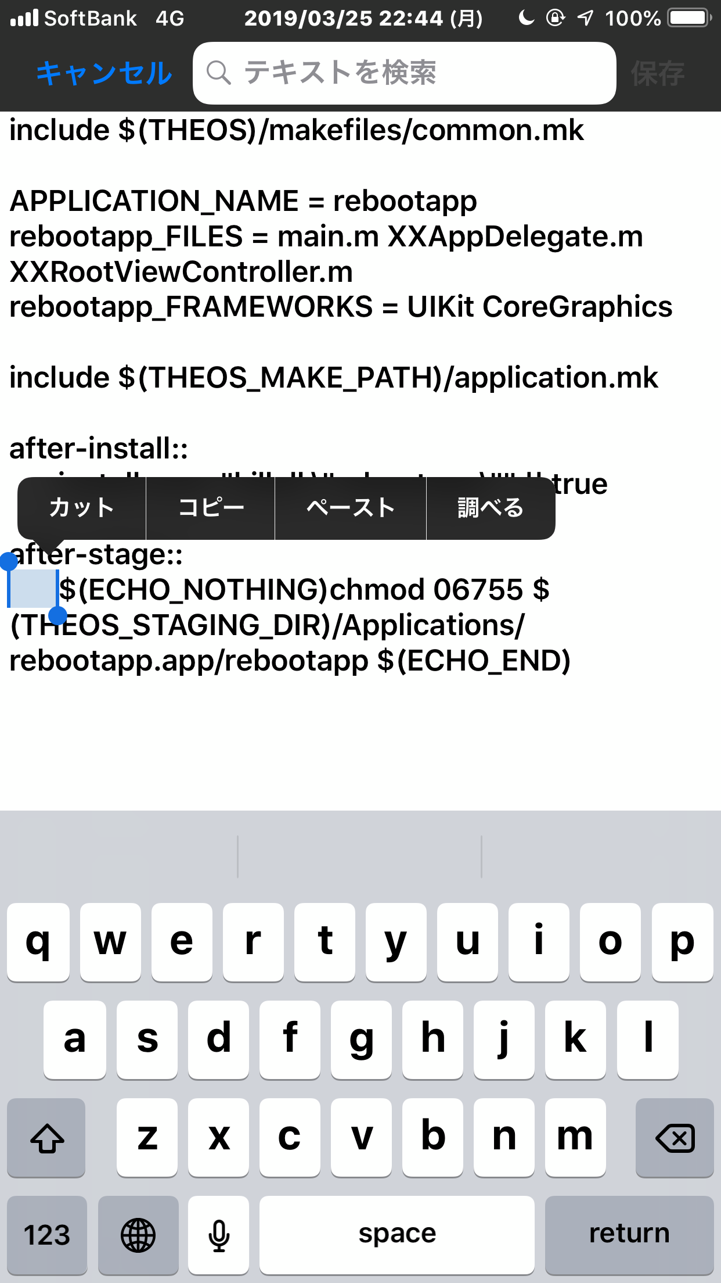Tap the f key
This screenshot has width=721, height=1283.
pyautogui.click(x=290, y=1040)
